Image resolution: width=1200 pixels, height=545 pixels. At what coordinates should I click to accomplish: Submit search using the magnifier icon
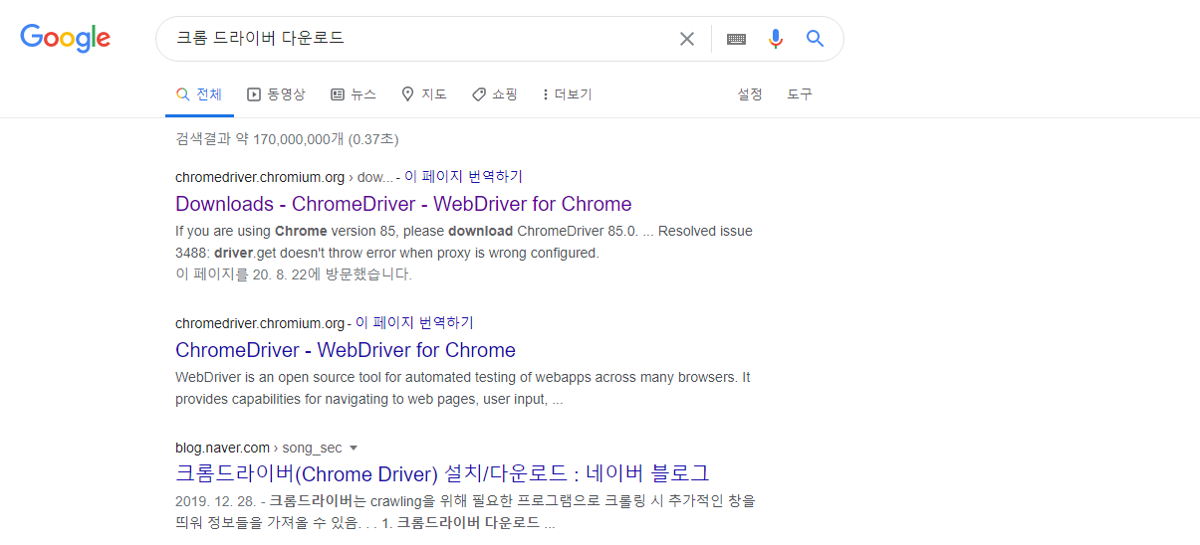coord(816,39)
